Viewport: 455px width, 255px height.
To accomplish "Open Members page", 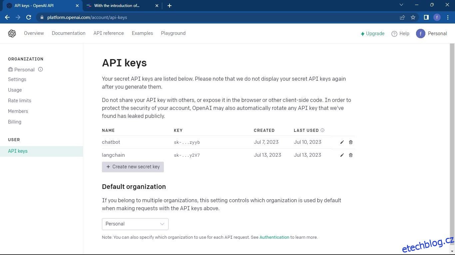I will [x=18, y=111].
